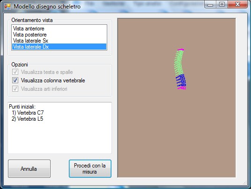The image size is (251, 189).
Task: Click the Annulla button
Action: (30, 168)
